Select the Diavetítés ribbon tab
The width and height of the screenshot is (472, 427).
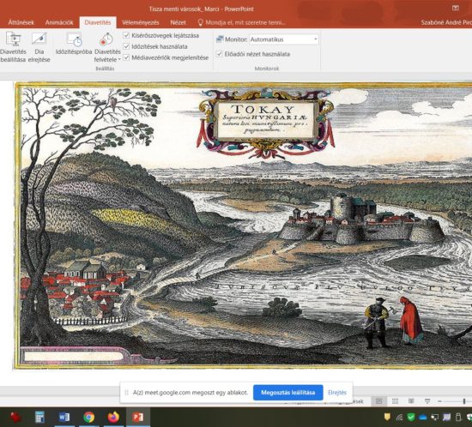(98, 22)
